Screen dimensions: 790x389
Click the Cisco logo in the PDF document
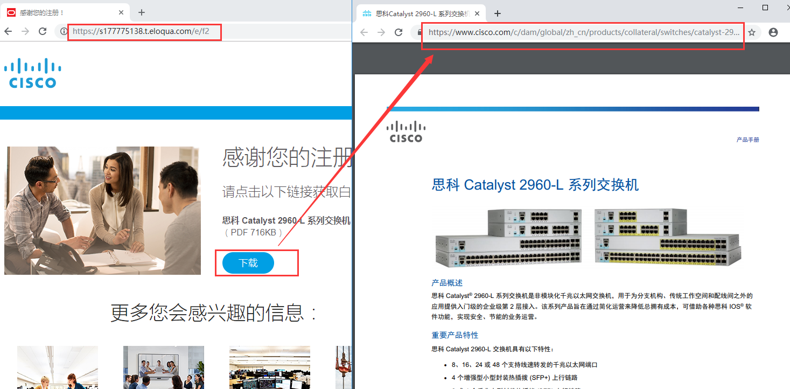[x=406, y=131]
